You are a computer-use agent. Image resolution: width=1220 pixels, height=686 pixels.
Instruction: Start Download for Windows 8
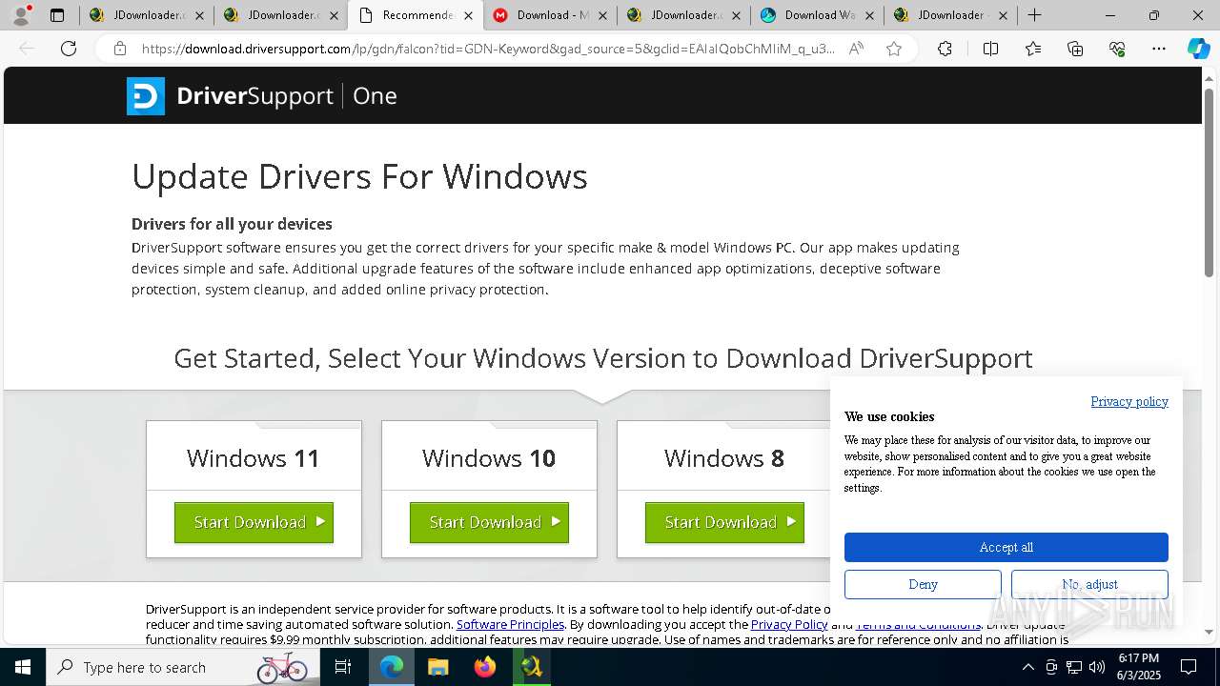(x=724, y=522)
